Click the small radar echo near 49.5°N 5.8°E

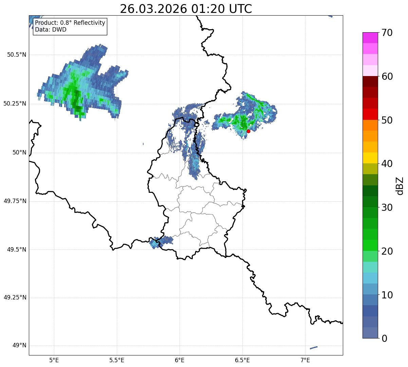click(161, 242)
